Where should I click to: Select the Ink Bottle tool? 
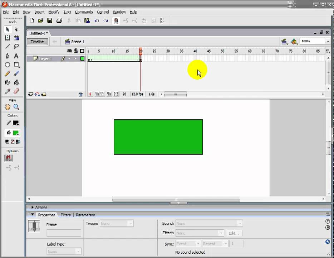click(x=8, y=82)
